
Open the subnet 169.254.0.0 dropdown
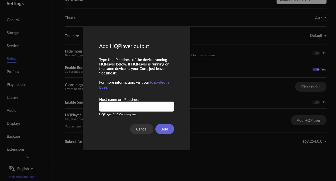314,141
